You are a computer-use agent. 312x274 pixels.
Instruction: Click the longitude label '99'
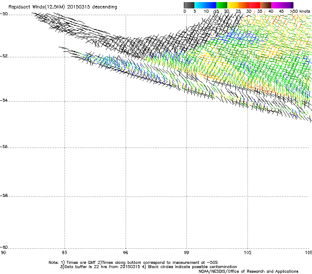[x=186, y=253]
